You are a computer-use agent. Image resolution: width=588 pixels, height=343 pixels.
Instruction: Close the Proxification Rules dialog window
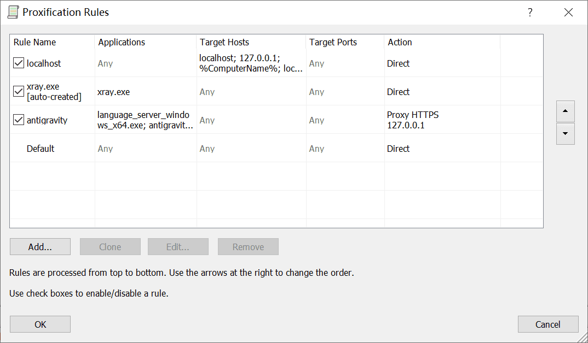pos(568,13)
